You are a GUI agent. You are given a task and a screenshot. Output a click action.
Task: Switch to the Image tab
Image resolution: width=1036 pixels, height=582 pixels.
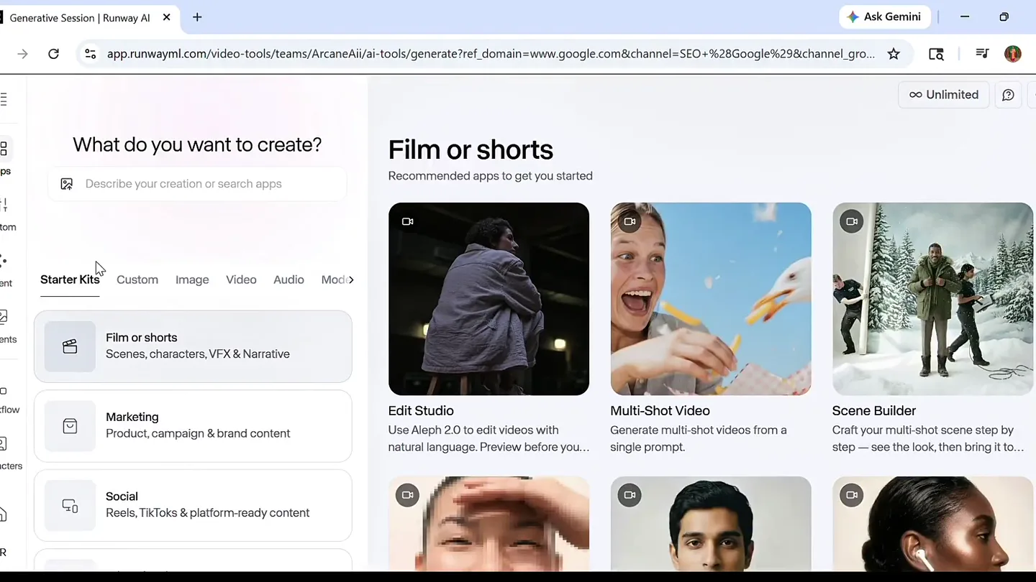coord(192,280)
